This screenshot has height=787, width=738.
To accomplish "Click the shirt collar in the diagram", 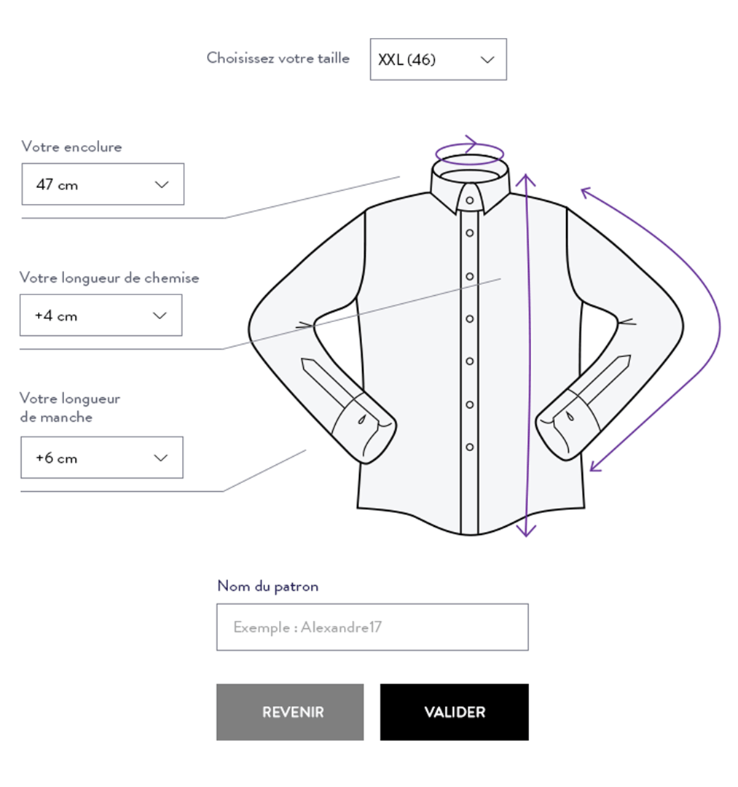I will tap(470, 186).
